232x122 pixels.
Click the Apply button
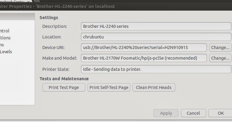(166, 113)
